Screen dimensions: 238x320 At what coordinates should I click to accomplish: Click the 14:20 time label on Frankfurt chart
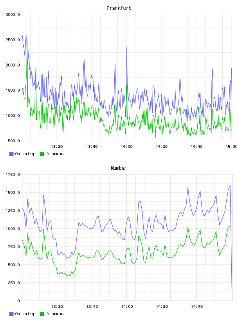pyautogui.click(x=162, y=147)
